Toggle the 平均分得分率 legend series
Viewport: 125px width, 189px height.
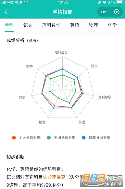pos(61,138)
